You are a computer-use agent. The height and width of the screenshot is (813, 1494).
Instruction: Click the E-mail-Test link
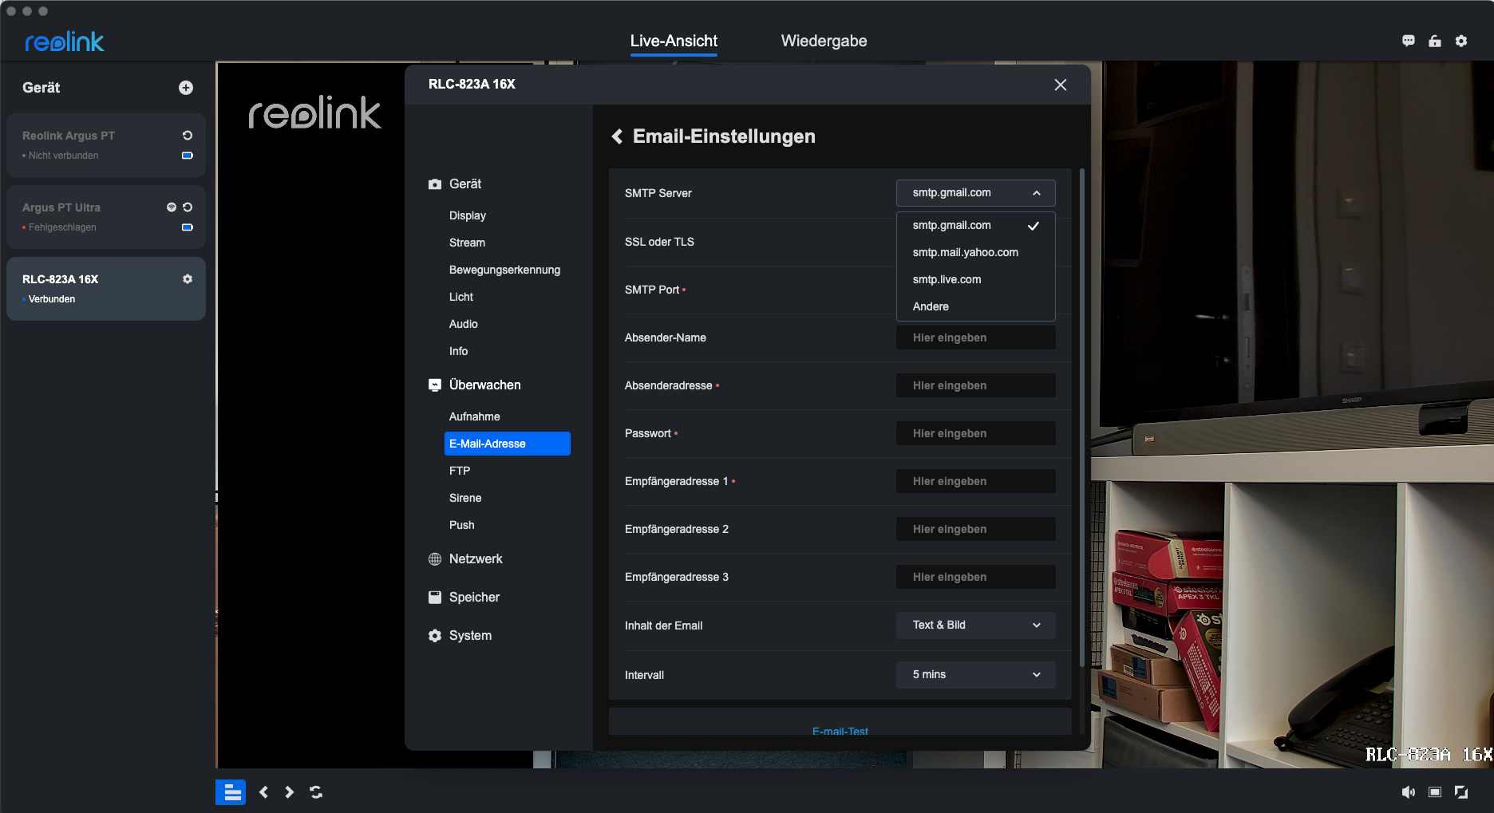coord(840,730)
